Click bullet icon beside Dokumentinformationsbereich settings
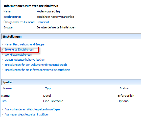Viewport: 141px width, 117px height. (3, 64)
